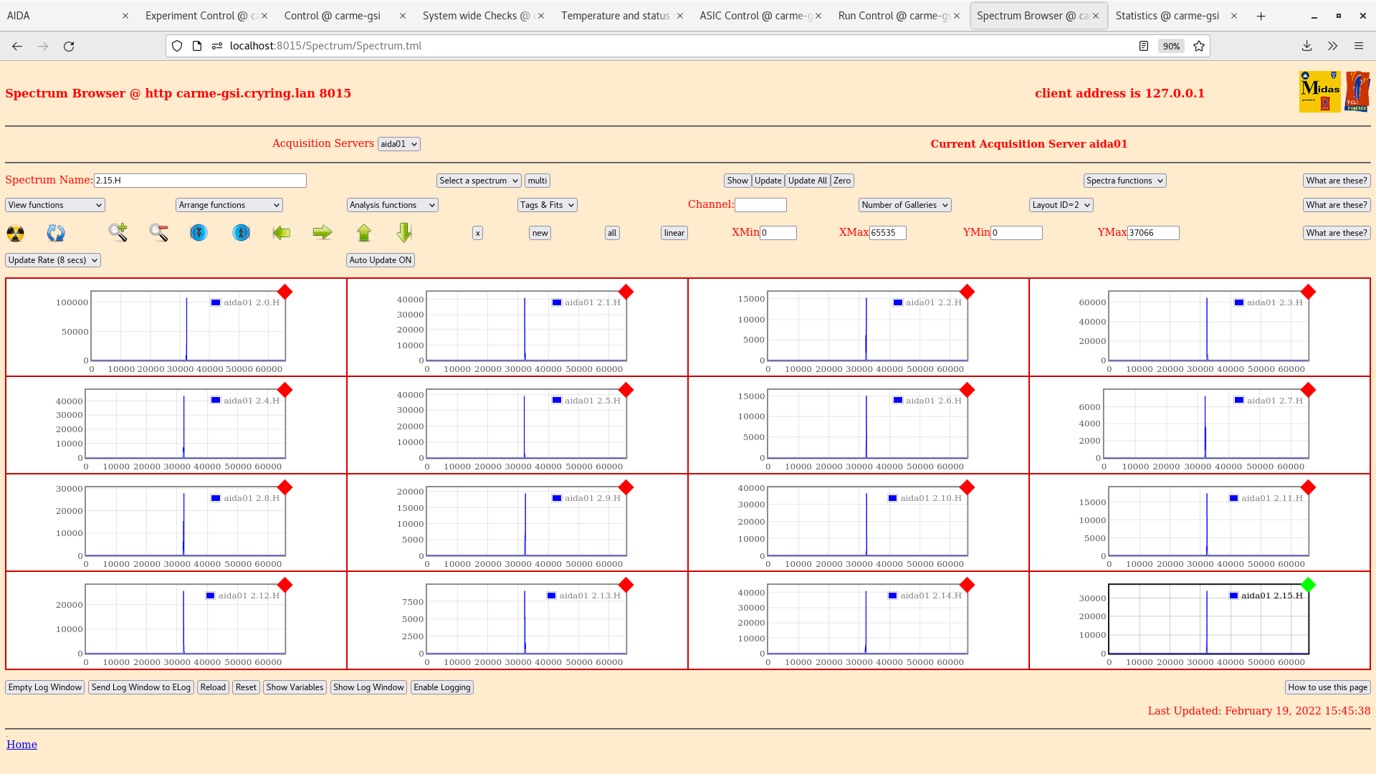Image resolution: width=1376 pixels, height=774 pixels.
Task: Toggle Auto Update off
Action: point(380,259)
